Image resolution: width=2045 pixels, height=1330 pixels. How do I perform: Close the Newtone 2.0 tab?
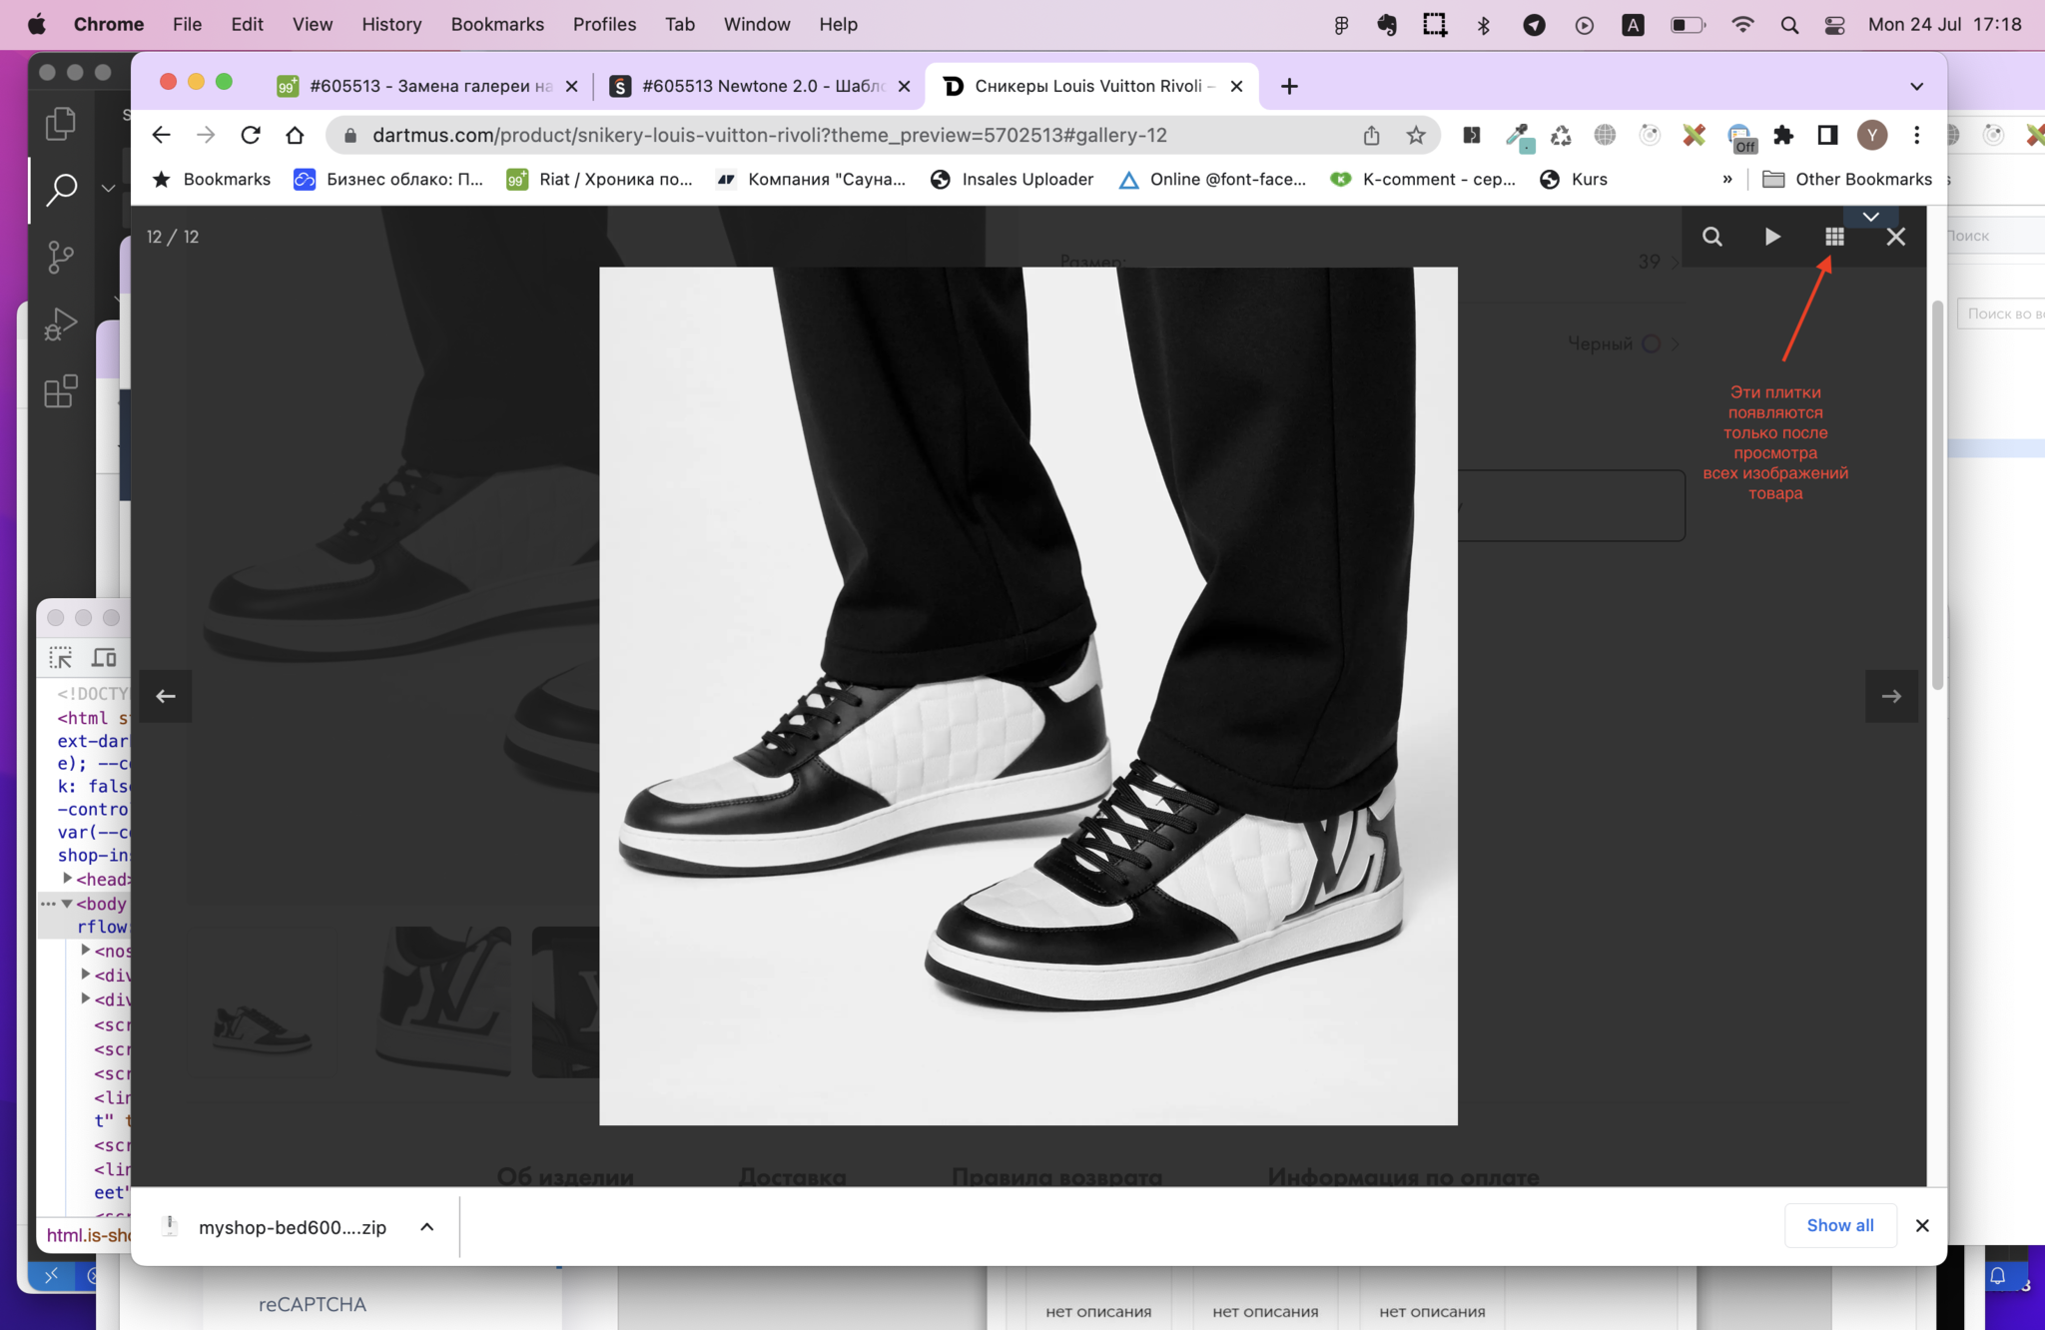point(904,86)
